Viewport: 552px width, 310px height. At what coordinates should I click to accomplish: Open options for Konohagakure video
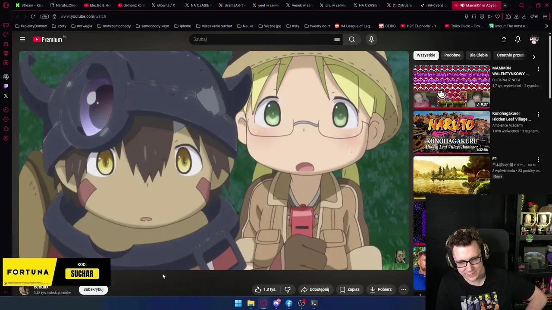click(x=538, y=114)
